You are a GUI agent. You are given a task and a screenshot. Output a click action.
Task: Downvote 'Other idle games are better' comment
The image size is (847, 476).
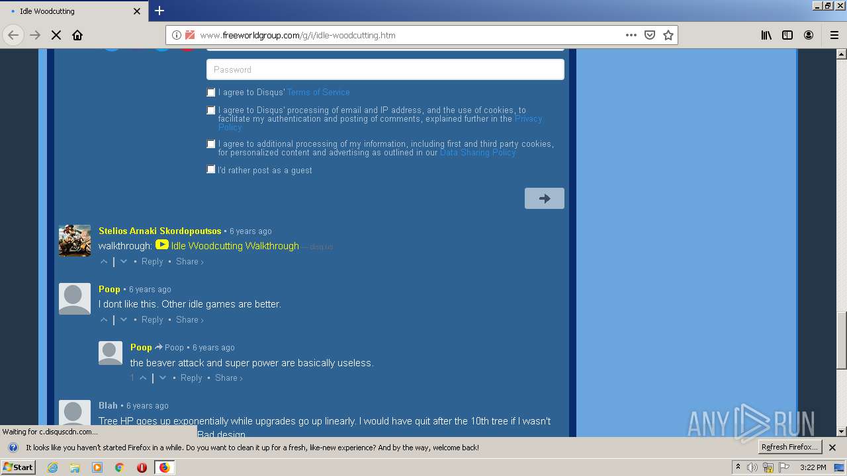click(x=123, y=320)
